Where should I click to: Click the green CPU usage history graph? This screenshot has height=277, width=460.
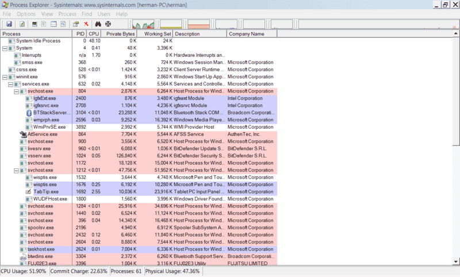click(x=143, y=25)
